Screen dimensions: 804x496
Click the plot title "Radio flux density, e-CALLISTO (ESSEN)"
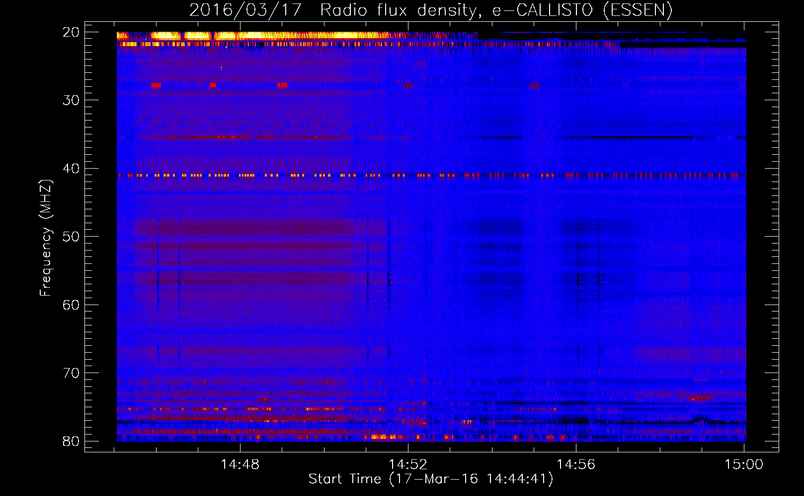click(x=496, y=10)
